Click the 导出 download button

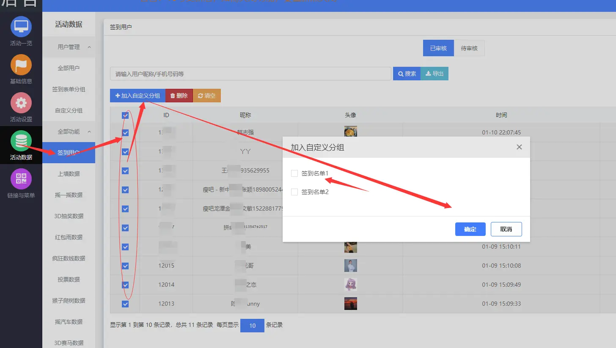click(434, 74)
